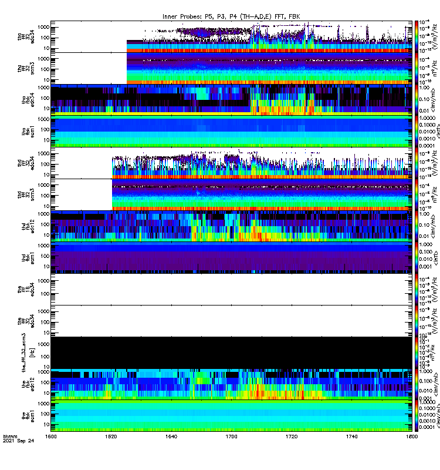Click the color bar beside tha fbk scm1 panel
Image resolution: width=440 pixels, height=470 pixels.
pyautogui.click(x=417, y=131)
